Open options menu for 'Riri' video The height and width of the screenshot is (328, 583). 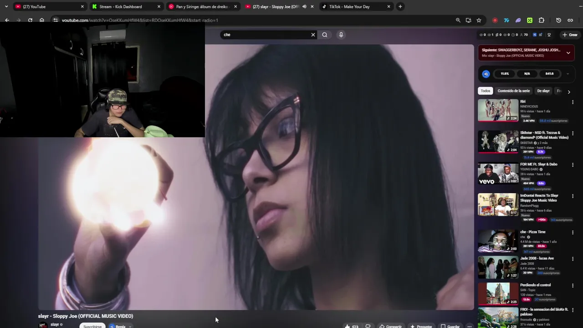tap(573, 102)
